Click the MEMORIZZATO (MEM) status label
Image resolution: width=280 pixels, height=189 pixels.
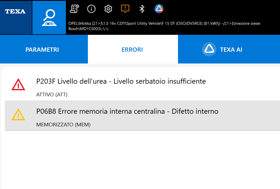click(x=63, y=125)
